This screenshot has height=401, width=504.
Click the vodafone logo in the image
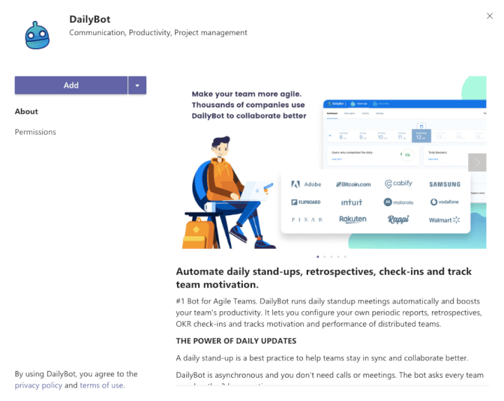tap(444, 202)
